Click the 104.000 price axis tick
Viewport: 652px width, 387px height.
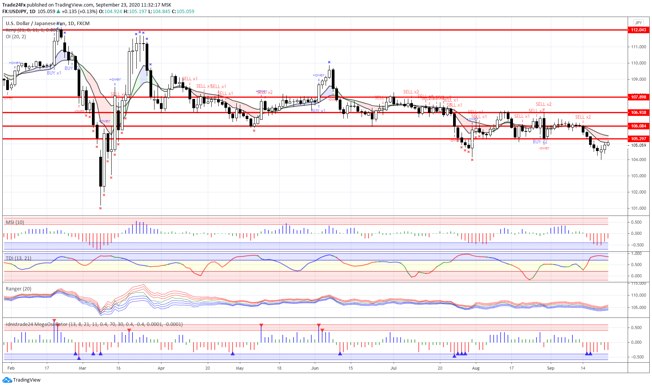click(x=638, y=160)
